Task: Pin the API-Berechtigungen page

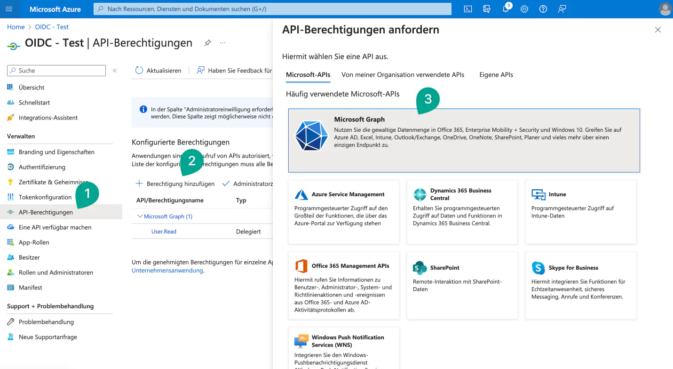Action: point(207,43)
